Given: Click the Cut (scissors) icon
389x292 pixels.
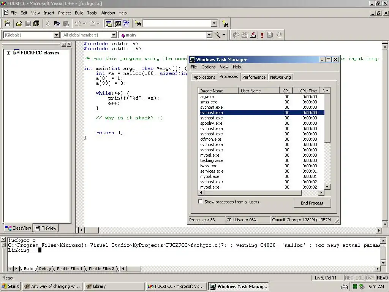Looking at the screenshot, I should 47,24.
